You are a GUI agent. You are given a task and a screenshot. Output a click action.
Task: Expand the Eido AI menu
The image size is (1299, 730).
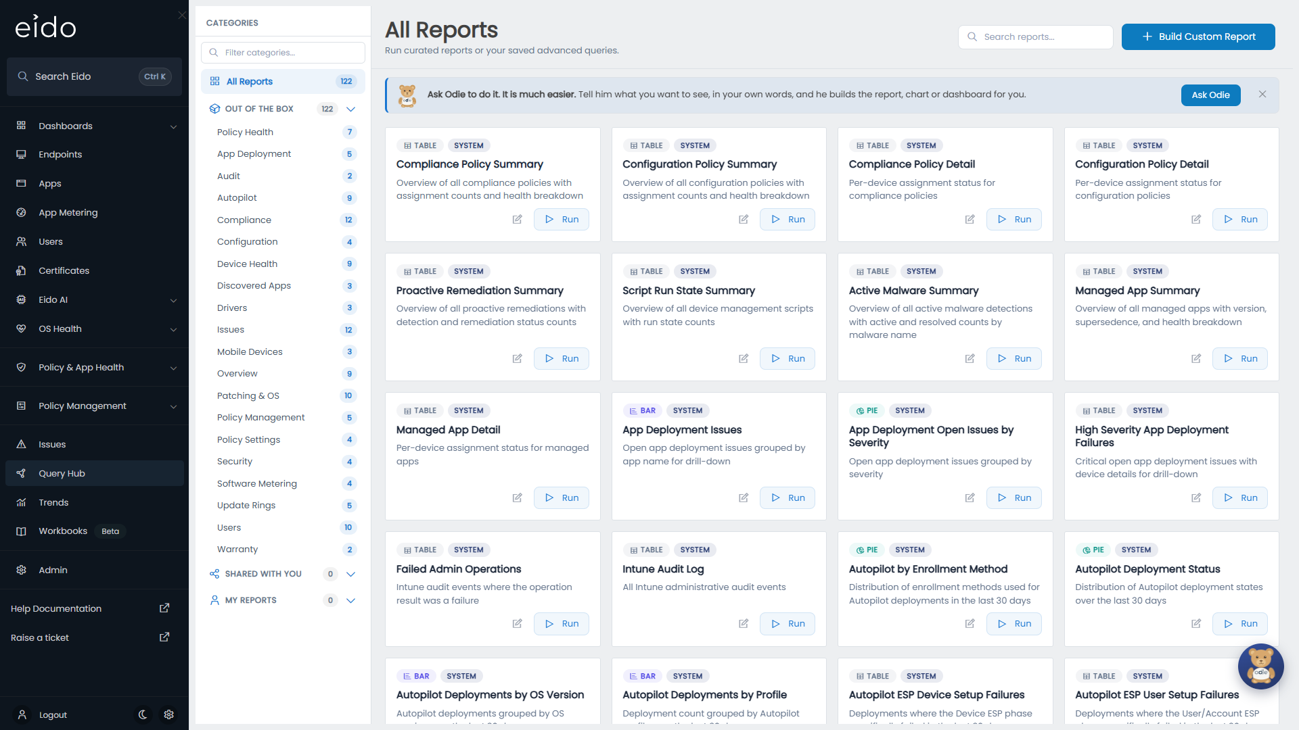(x=94, y=299)
